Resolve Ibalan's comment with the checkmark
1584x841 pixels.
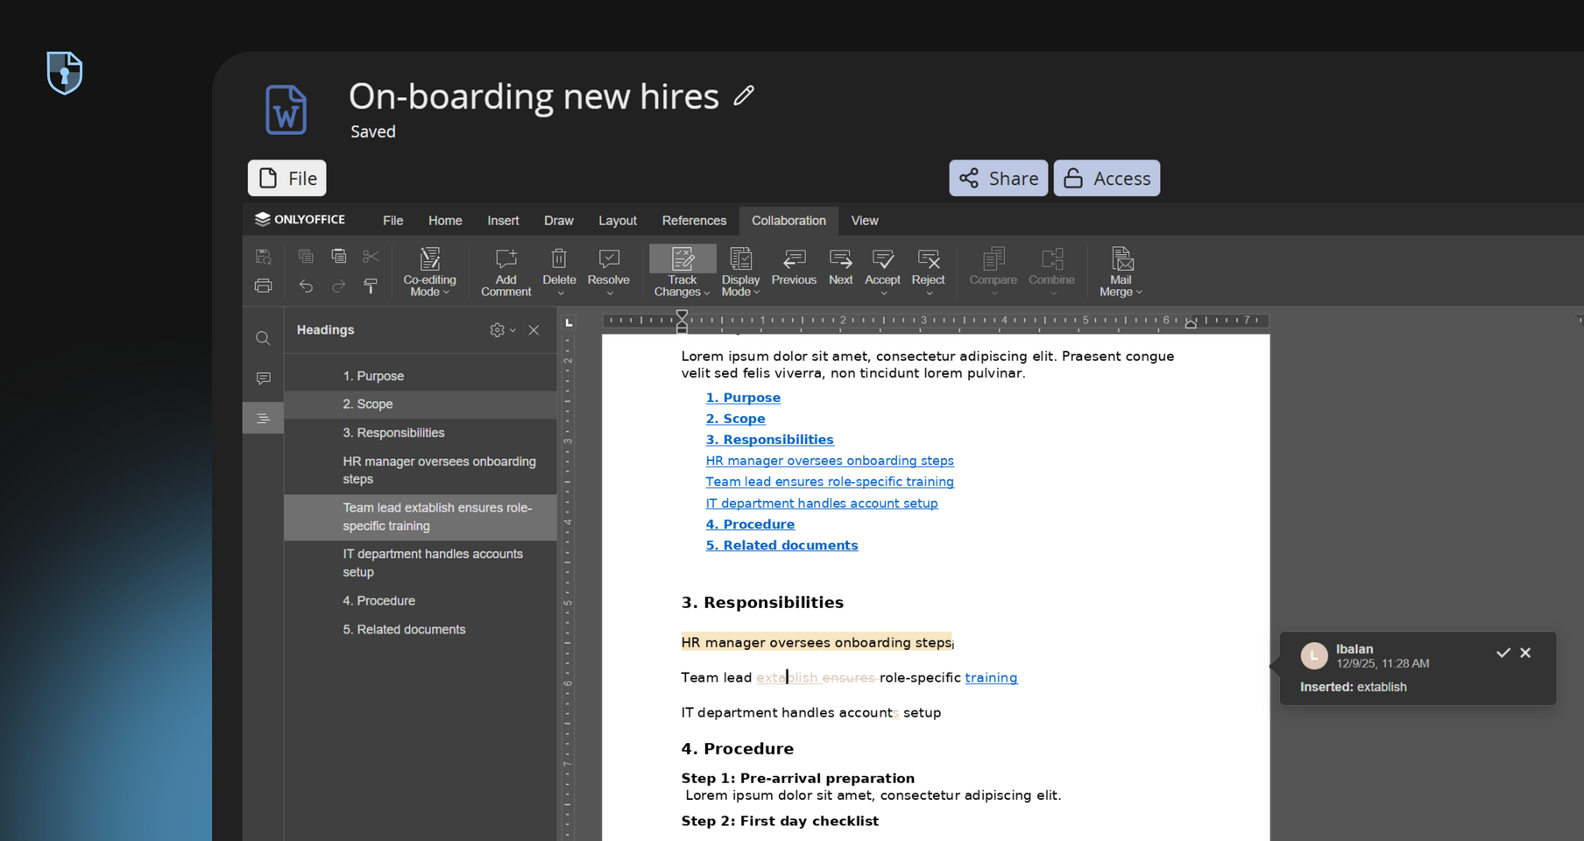coord(1503,653)
